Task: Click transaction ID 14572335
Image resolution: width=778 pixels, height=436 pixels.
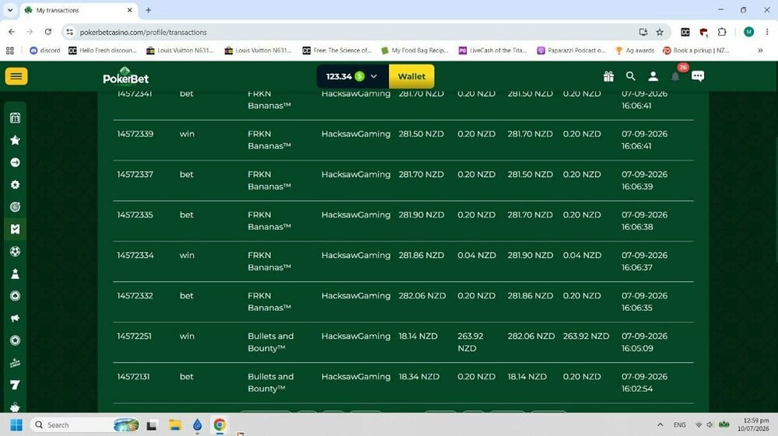Action: click(135, 215)
